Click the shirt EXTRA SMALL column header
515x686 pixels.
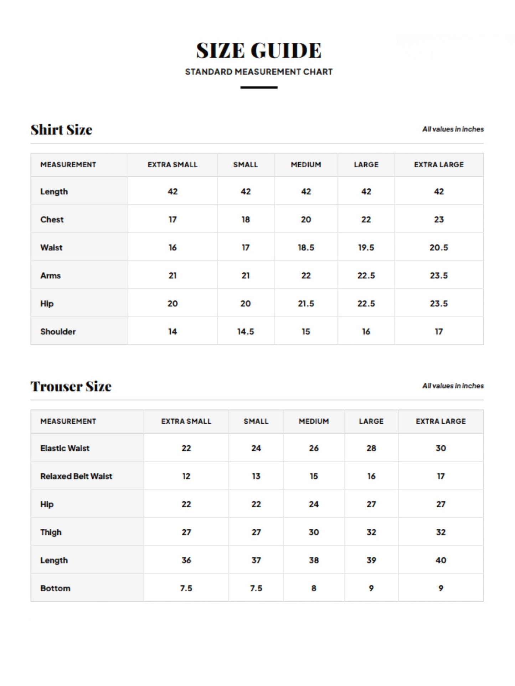click(x=172, y=164)
